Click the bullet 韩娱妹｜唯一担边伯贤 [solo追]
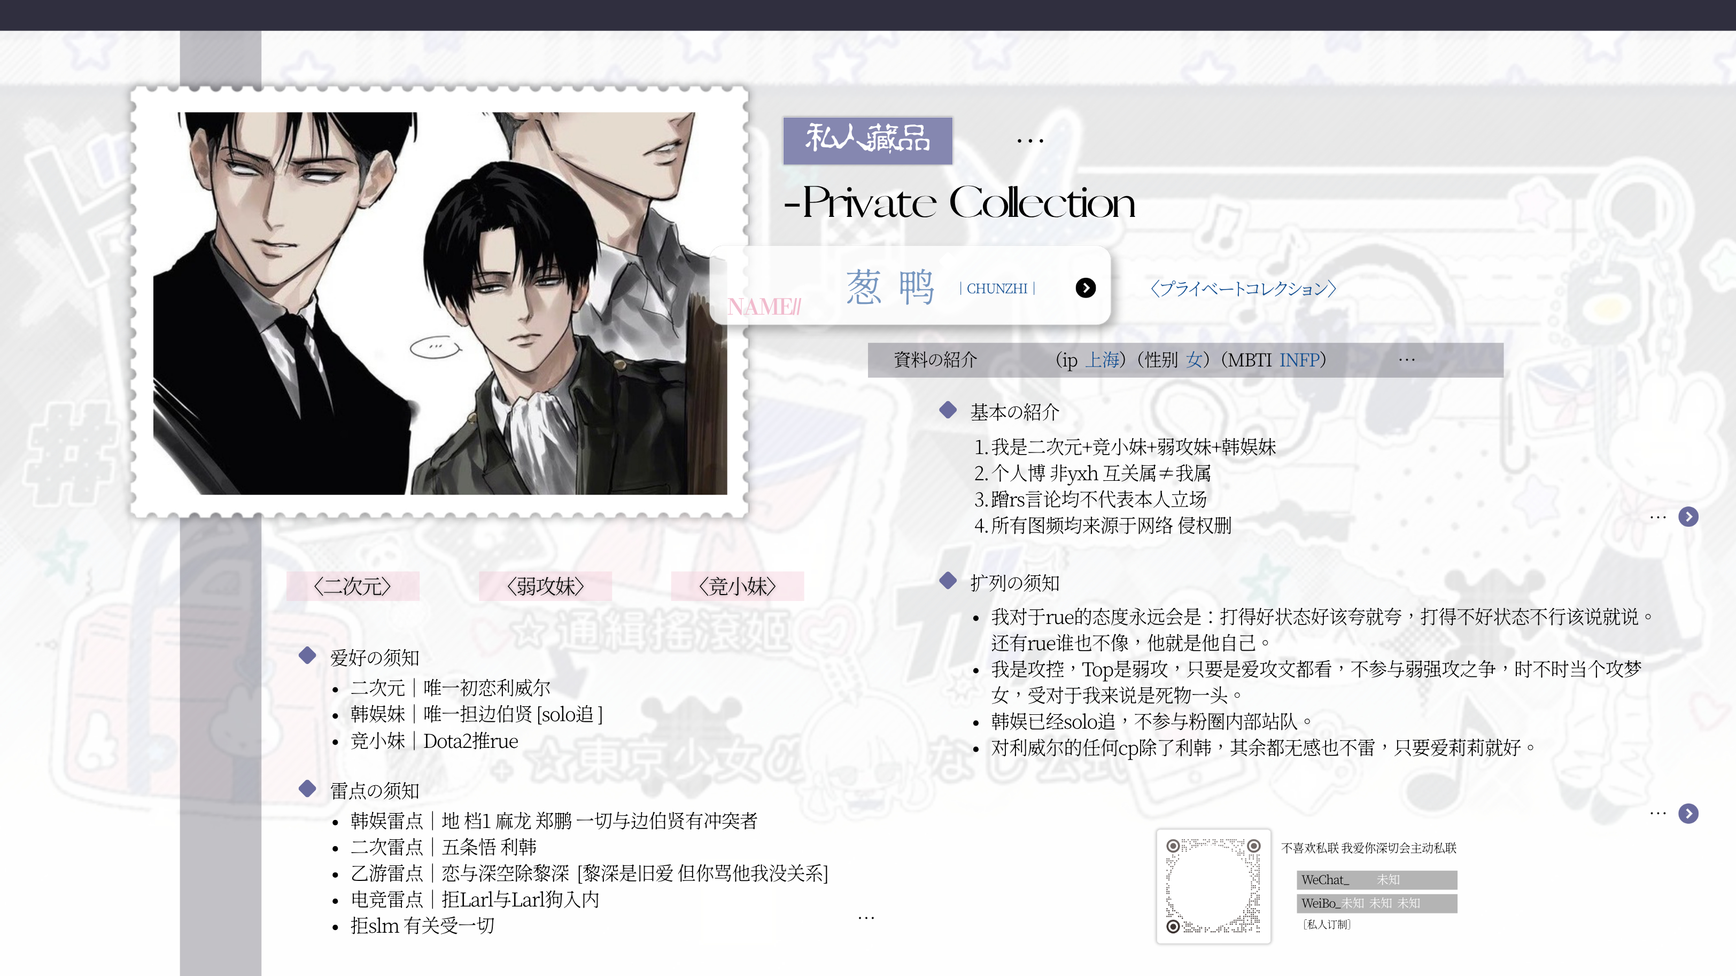The height and width of the screenshot is (976, 1736). pyautogui.click(x=476, y=714)
